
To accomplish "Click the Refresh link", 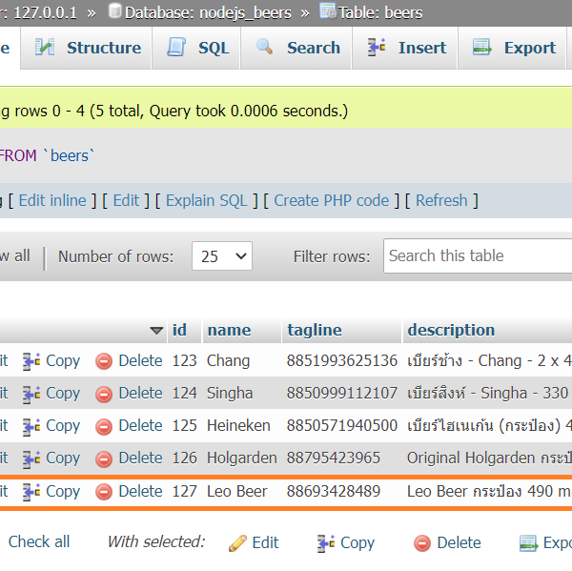I will (441, 200).
